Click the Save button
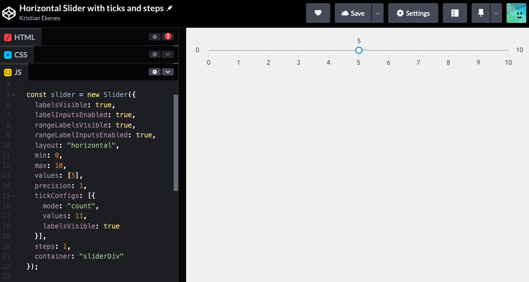This screenshot has height=282, width=529. pos(353,13)
